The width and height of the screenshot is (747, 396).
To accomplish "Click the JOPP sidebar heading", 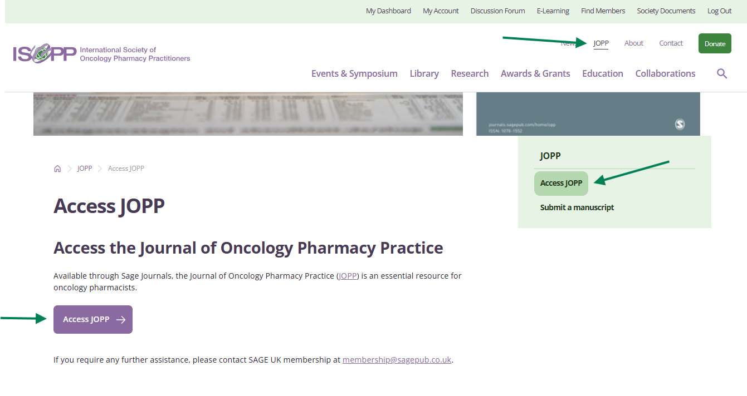I will 550,156.
